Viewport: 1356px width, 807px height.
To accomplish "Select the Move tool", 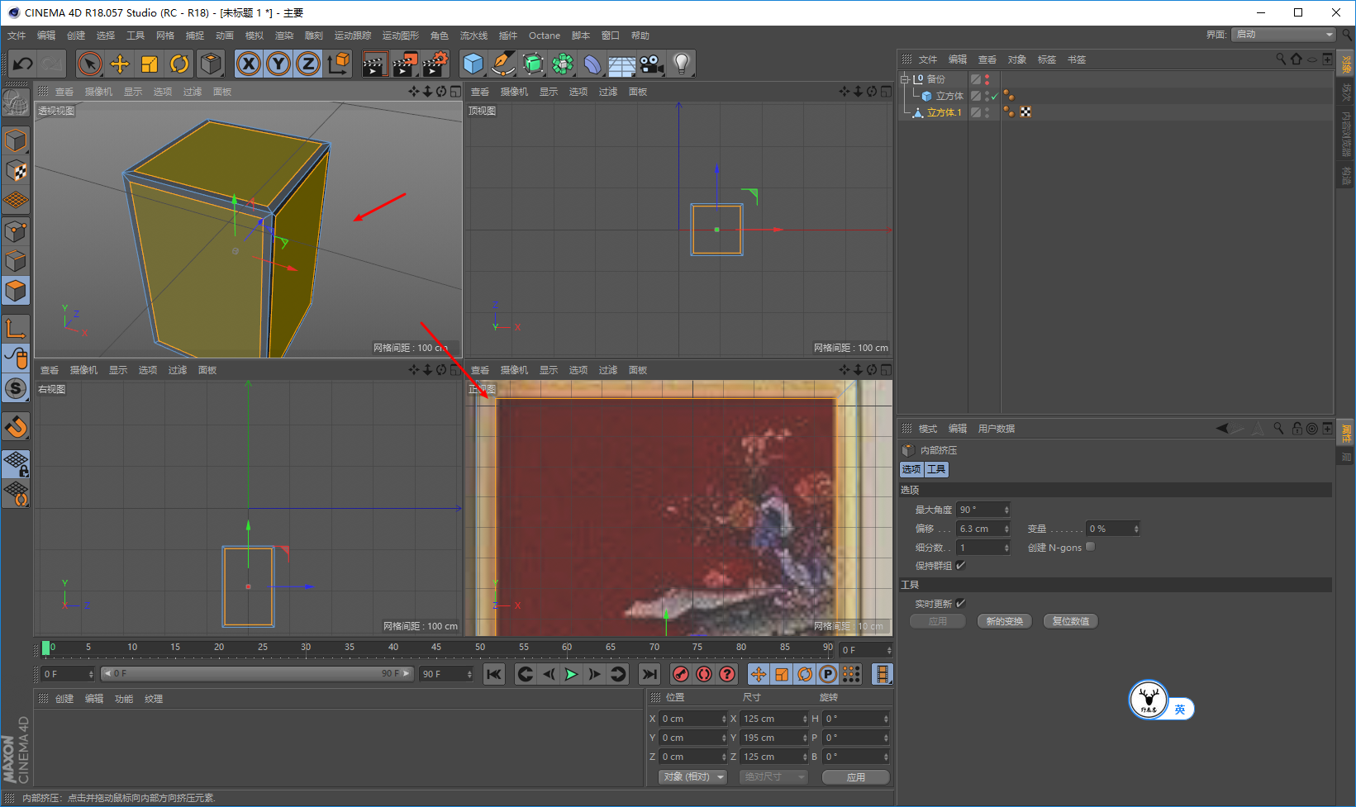I will click(x=120, y=64).
